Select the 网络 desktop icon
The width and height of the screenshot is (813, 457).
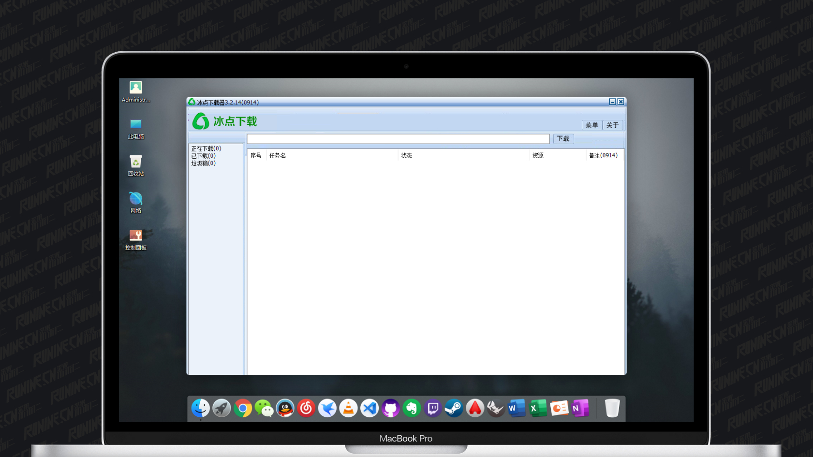point(136,203)
